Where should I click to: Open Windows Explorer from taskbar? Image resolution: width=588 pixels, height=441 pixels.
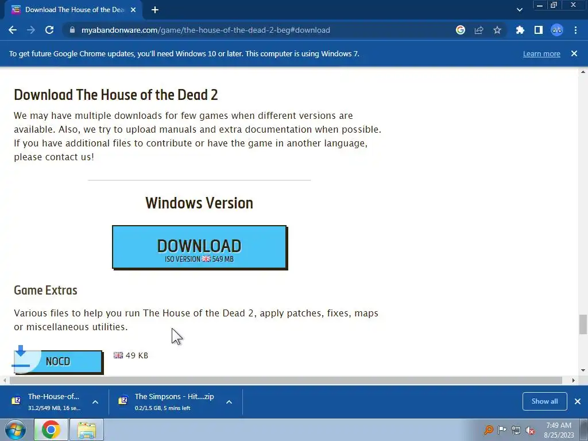tap(87, 430)
